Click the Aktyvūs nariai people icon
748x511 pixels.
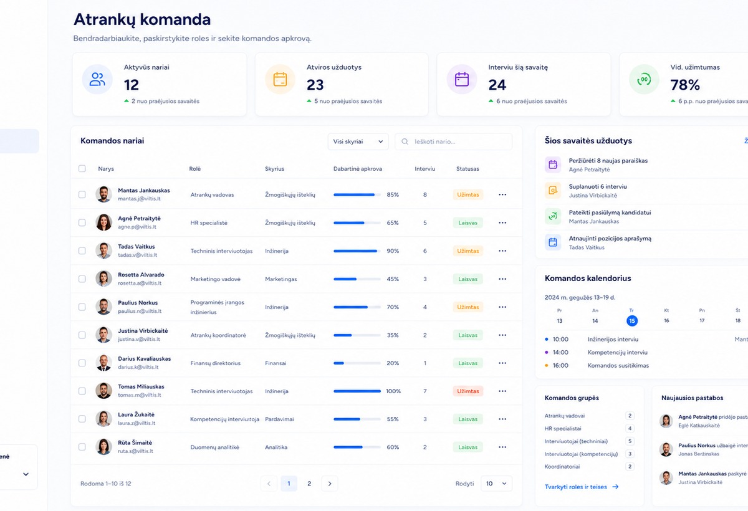click(97, 79)
